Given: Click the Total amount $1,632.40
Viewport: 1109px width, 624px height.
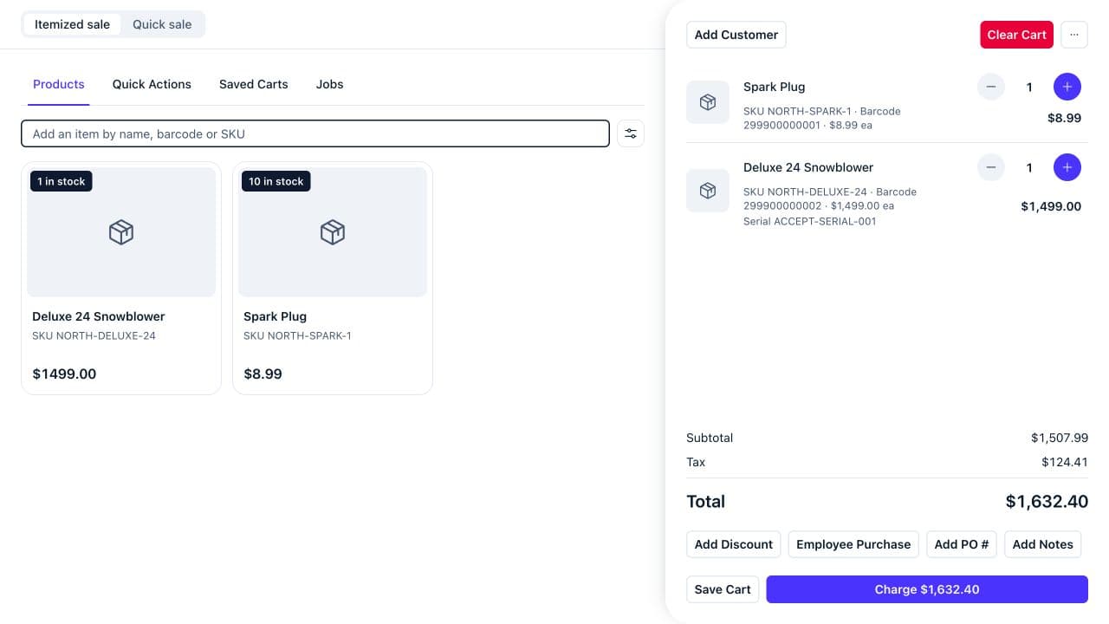Looking at the screenshot, I should coord(1047,501).
